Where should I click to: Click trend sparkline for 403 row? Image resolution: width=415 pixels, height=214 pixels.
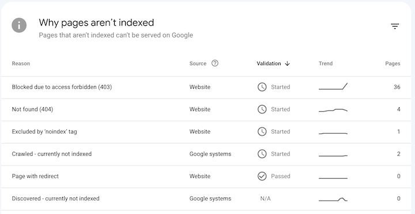333,87
